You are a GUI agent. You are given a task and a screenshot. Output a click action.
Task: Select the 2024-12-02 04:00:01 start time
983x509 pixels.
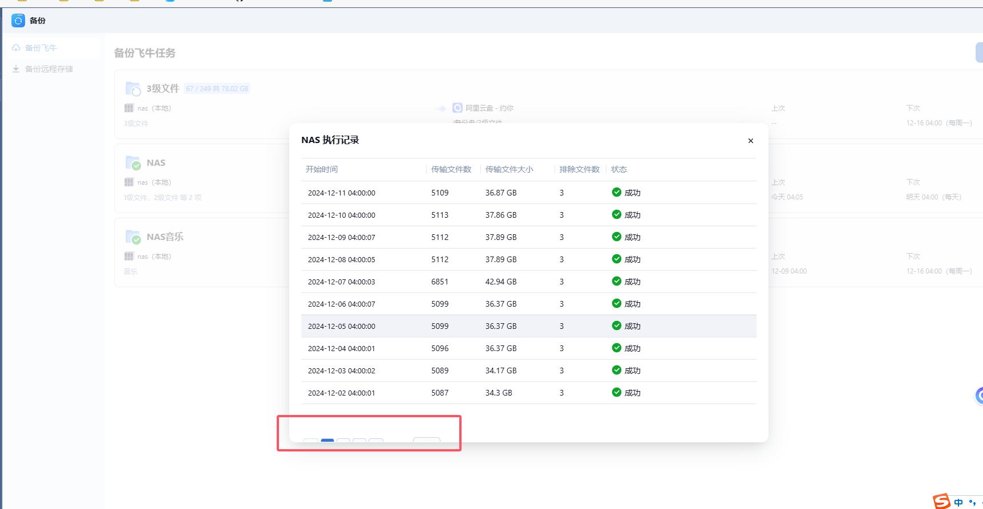pos(342,393)
